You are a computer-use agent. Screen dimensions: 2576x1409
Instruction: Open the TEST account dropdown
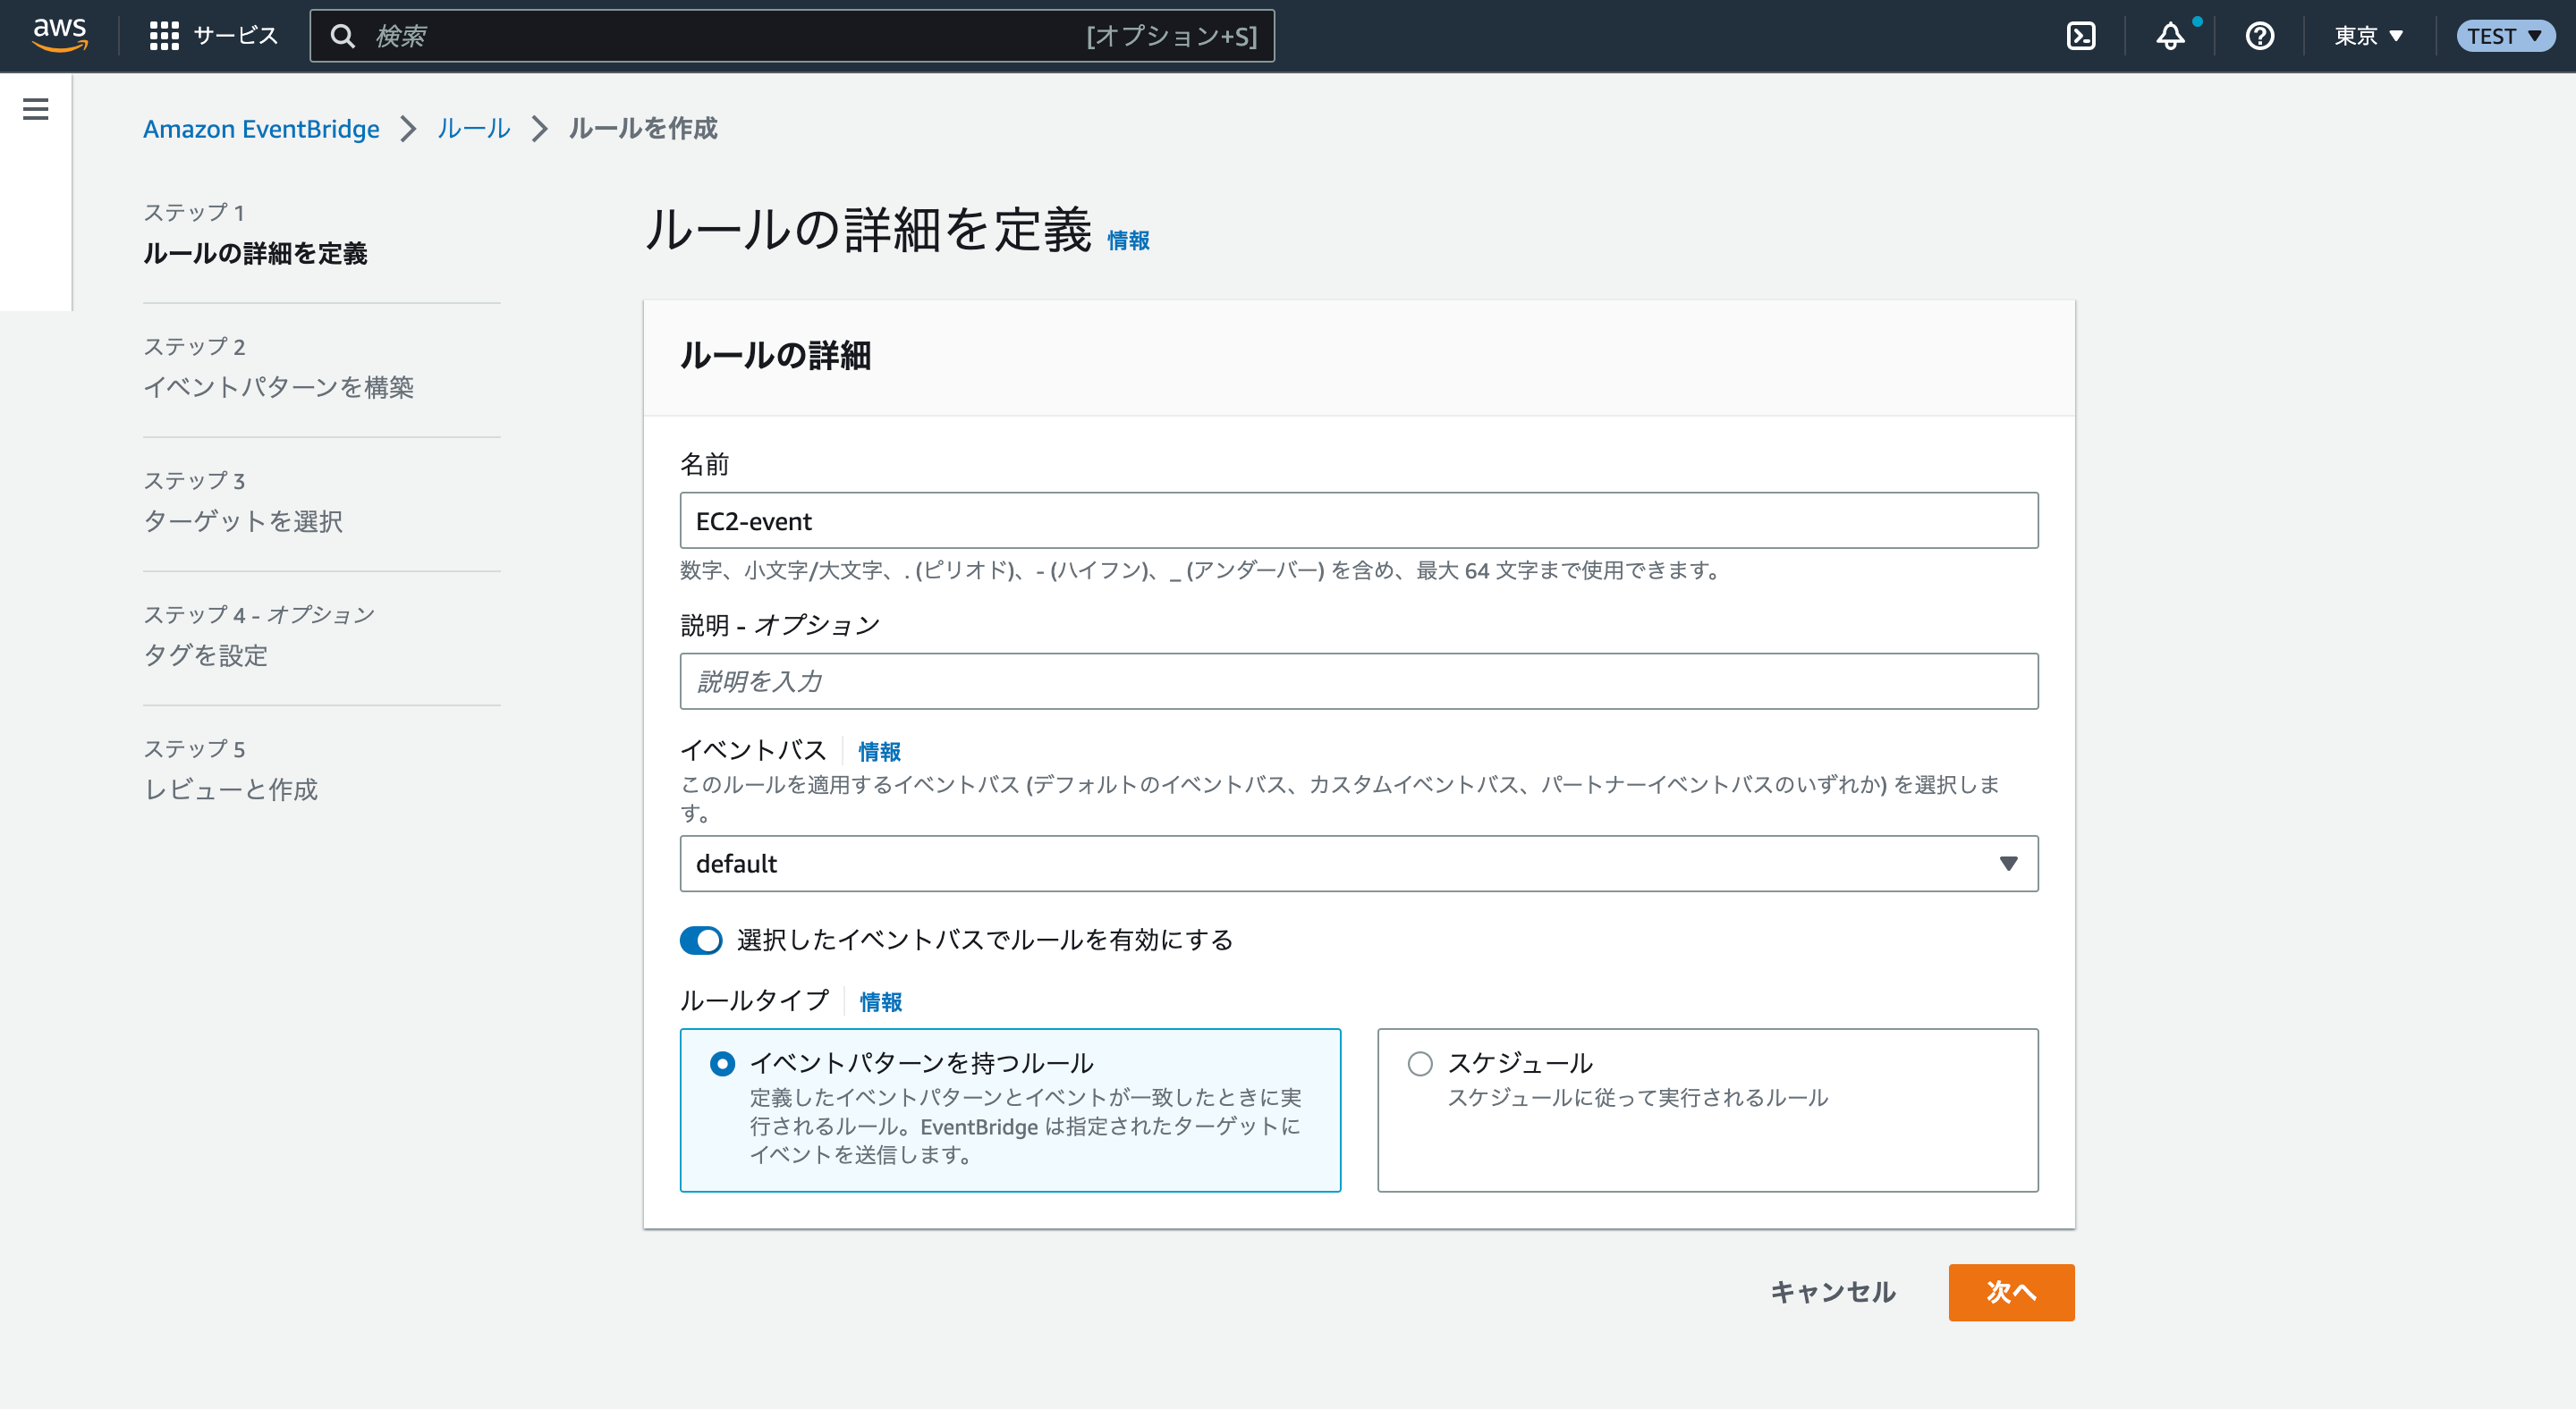pyautogui.click(x=2505, y=35)
